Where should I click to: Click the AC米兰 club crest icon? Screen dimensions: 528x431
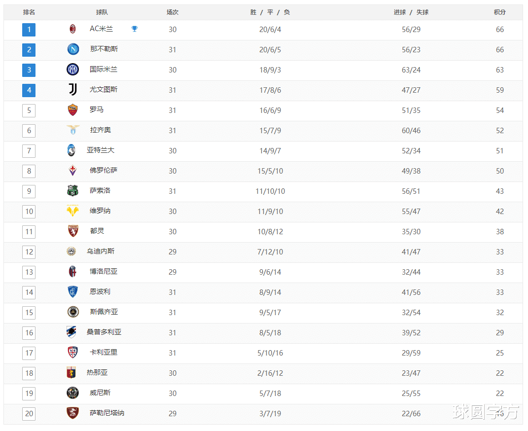pos(73,29)
